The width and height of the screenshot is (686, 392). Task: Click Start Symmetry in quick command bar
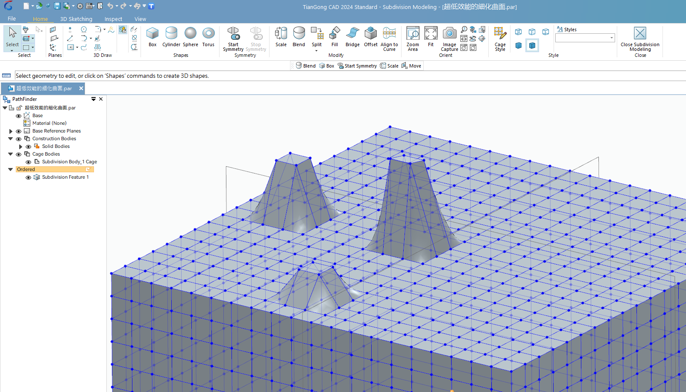[x=357, y=66]
